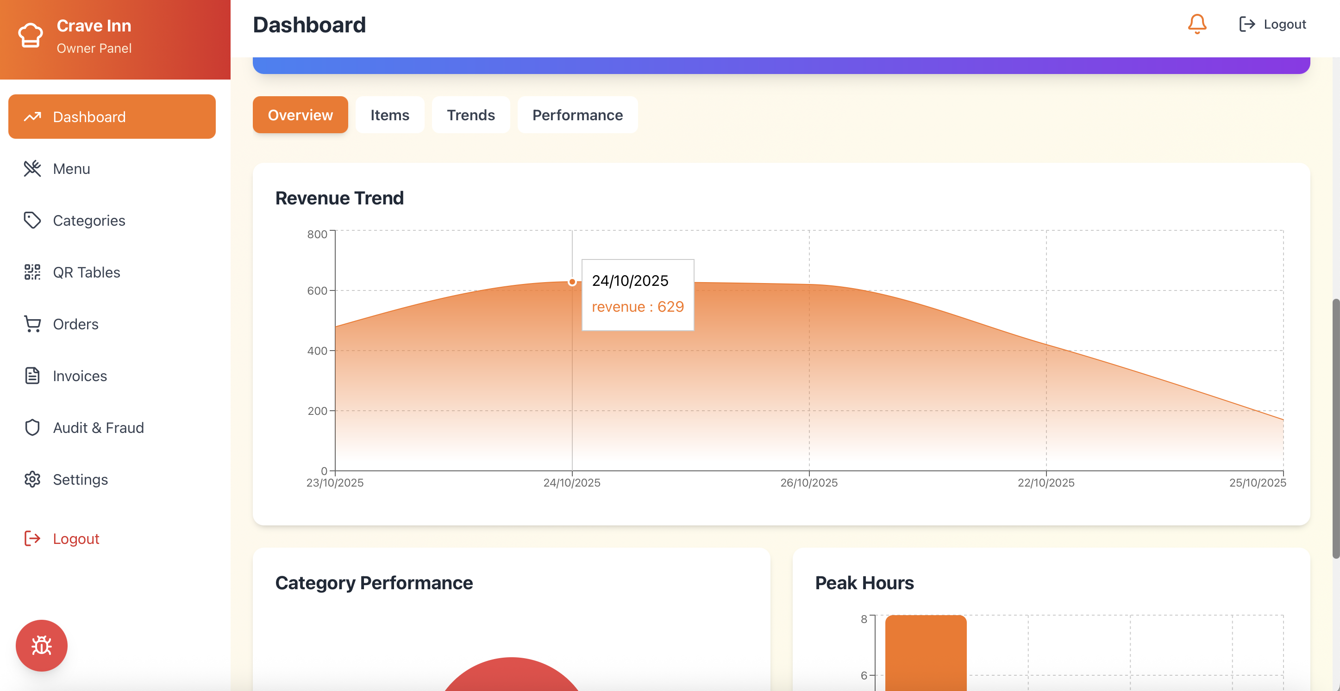Screen dimensions: 1340x691
Task: Click the Logout button in the header
Action: 1272,24
